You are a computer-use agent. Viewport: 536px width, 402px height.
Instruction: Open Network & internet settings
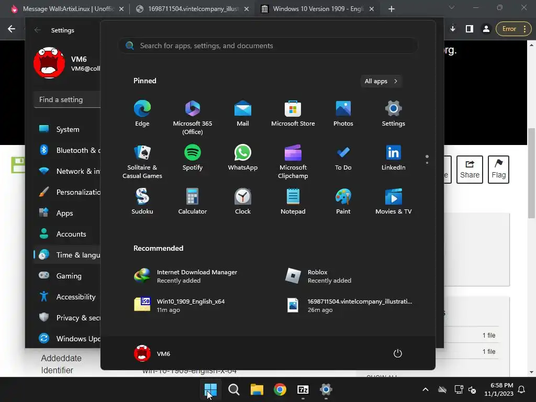[x=68, y=171]
